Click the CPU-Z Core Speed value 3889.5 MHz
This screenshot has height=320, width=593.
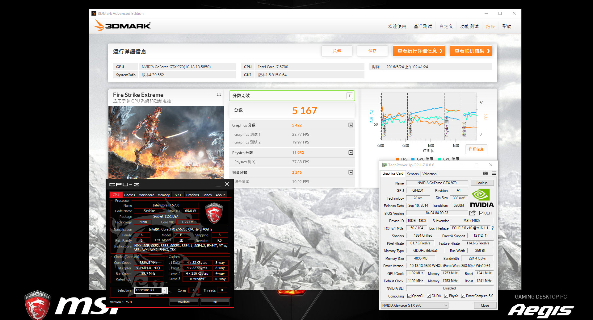[148, 263]
